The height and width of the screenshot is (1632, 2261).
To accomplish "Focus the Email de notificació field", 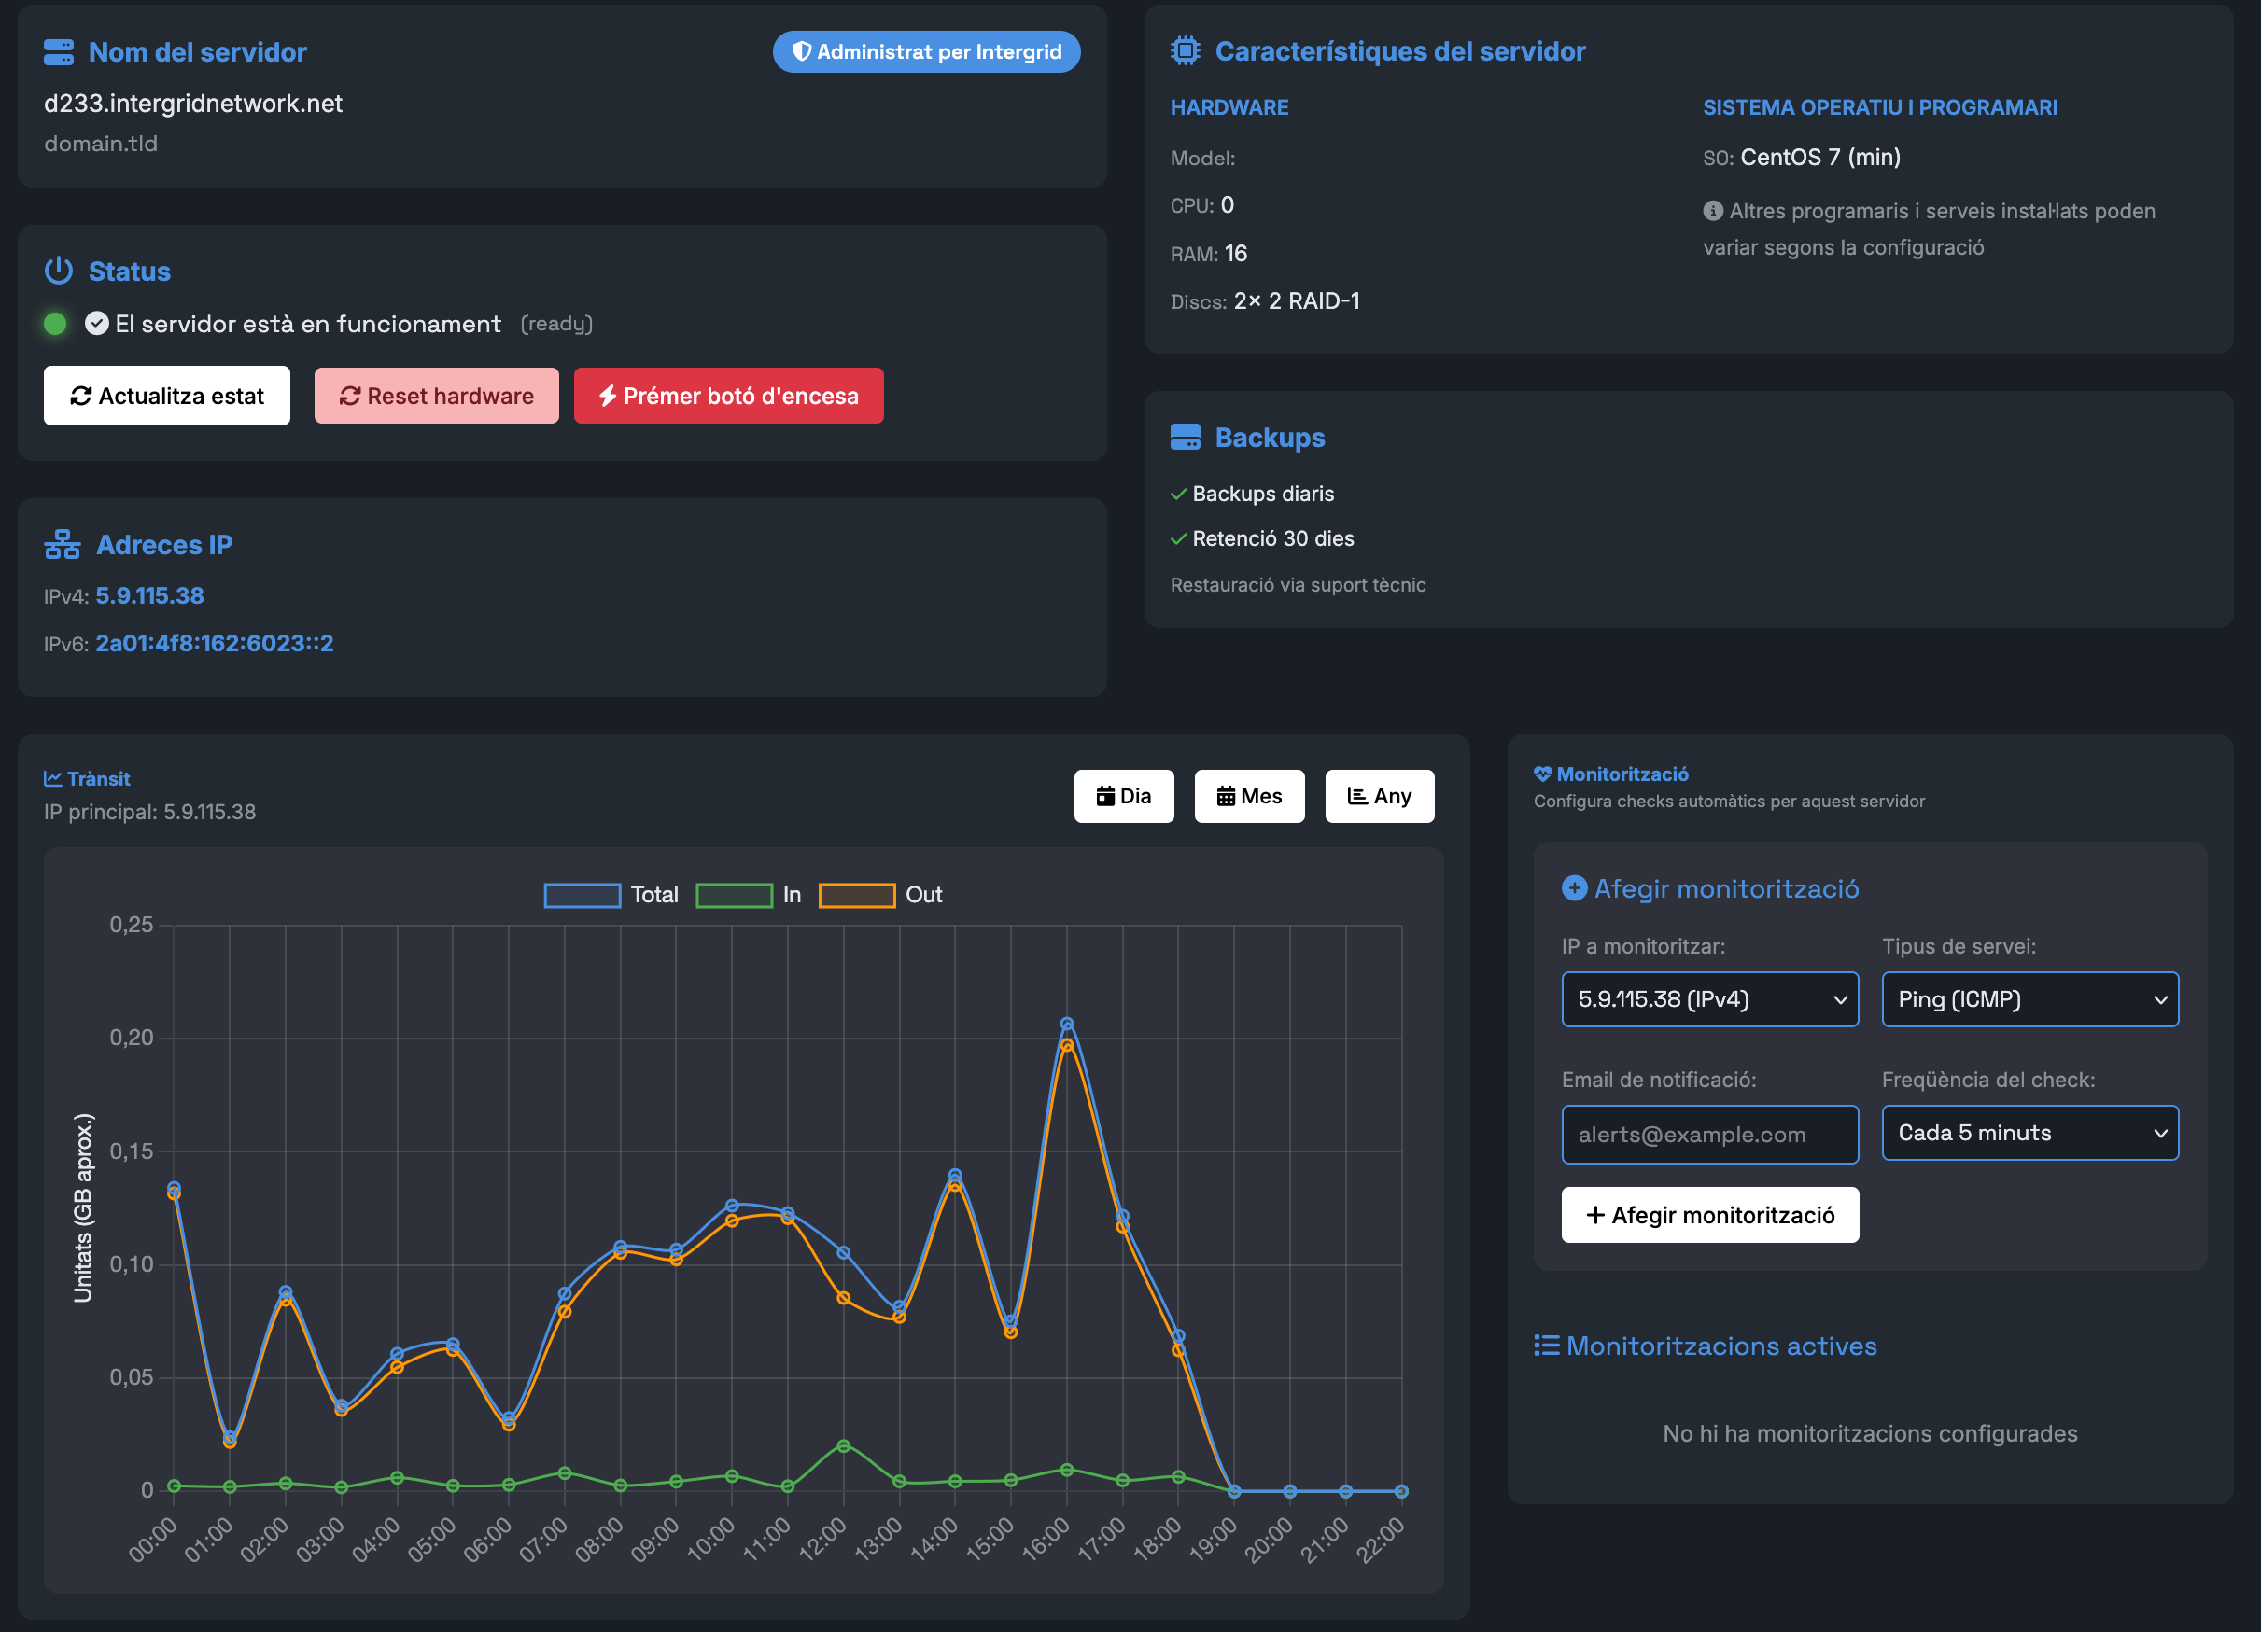I will click(1709, 1135).
